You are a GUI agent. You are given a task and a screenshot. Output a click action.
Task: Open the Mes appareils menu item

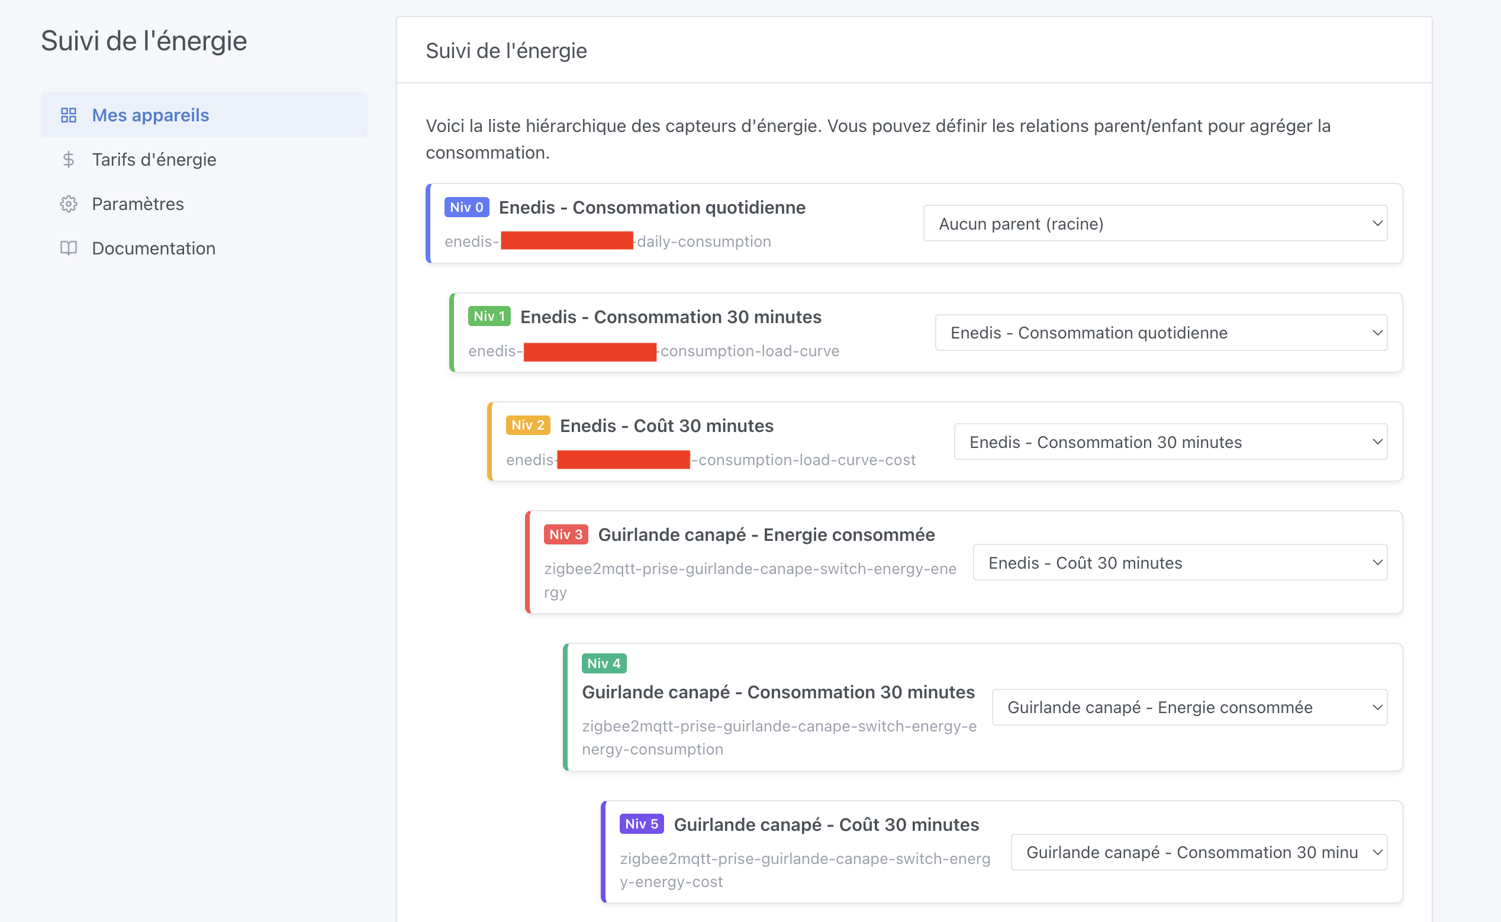[150, 115]
